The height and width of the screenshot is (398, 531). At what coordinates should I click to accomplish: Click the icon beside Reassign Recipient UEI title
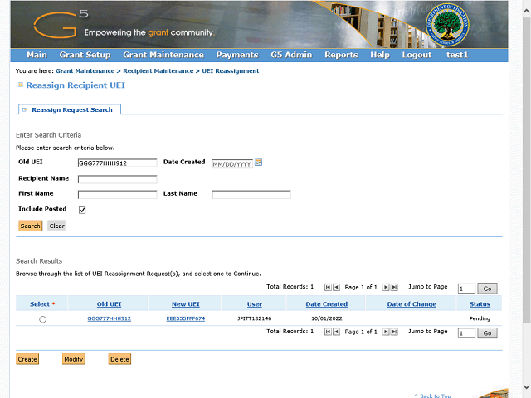20,85
